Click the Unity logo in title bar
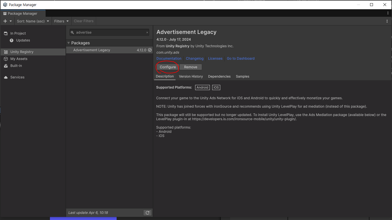 5,5
